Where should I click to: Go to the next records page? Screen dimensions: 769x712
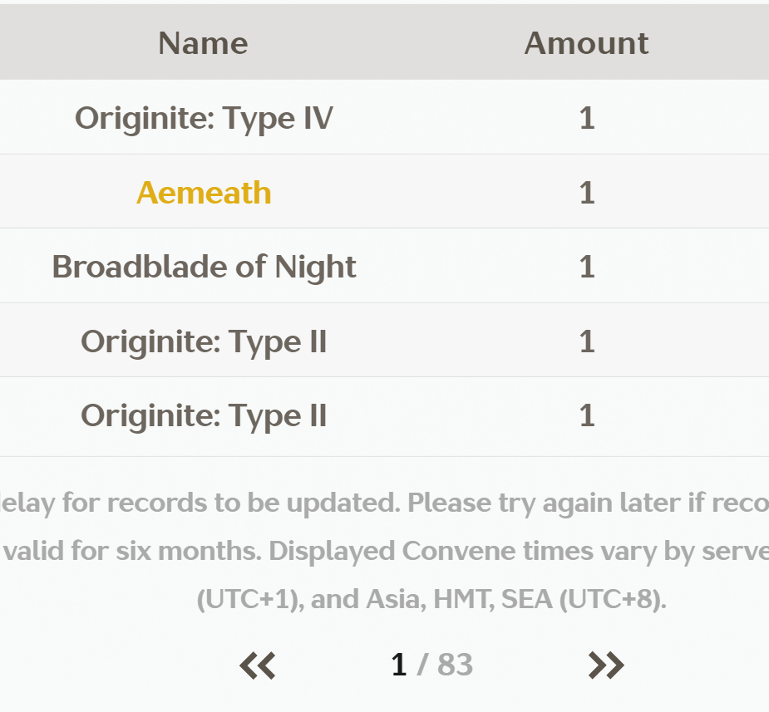[605, 665]
